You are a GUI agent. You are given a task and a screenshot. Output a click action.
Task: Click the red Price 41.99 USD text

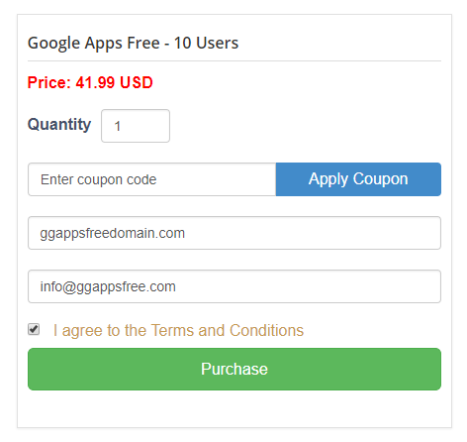click(x=90, y=82)
